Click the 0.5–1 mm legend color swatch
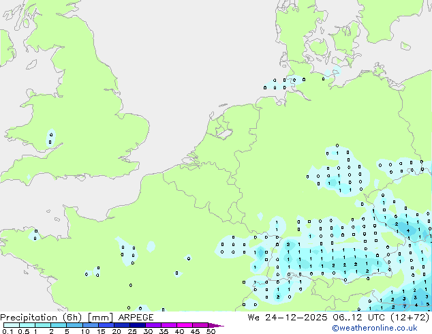Image resolution: width=432 pixels, height=334 pixels. [27, 325]
